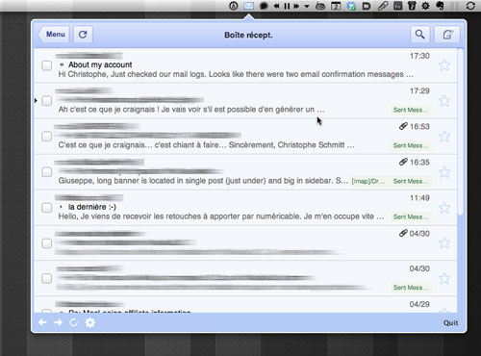
Task: Check the box for the 'la dernière :-)' message
Action: coord(47,208)
